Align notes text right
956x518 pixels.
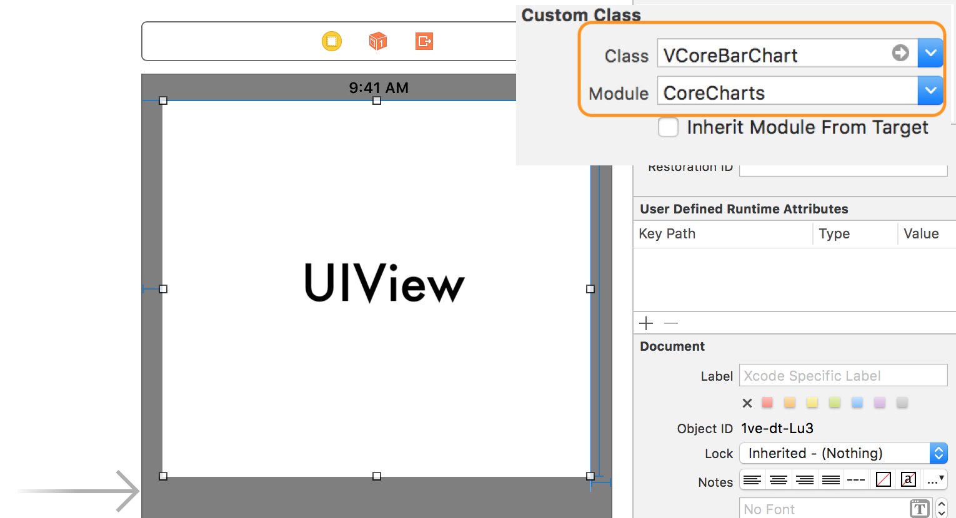[805, 480]
